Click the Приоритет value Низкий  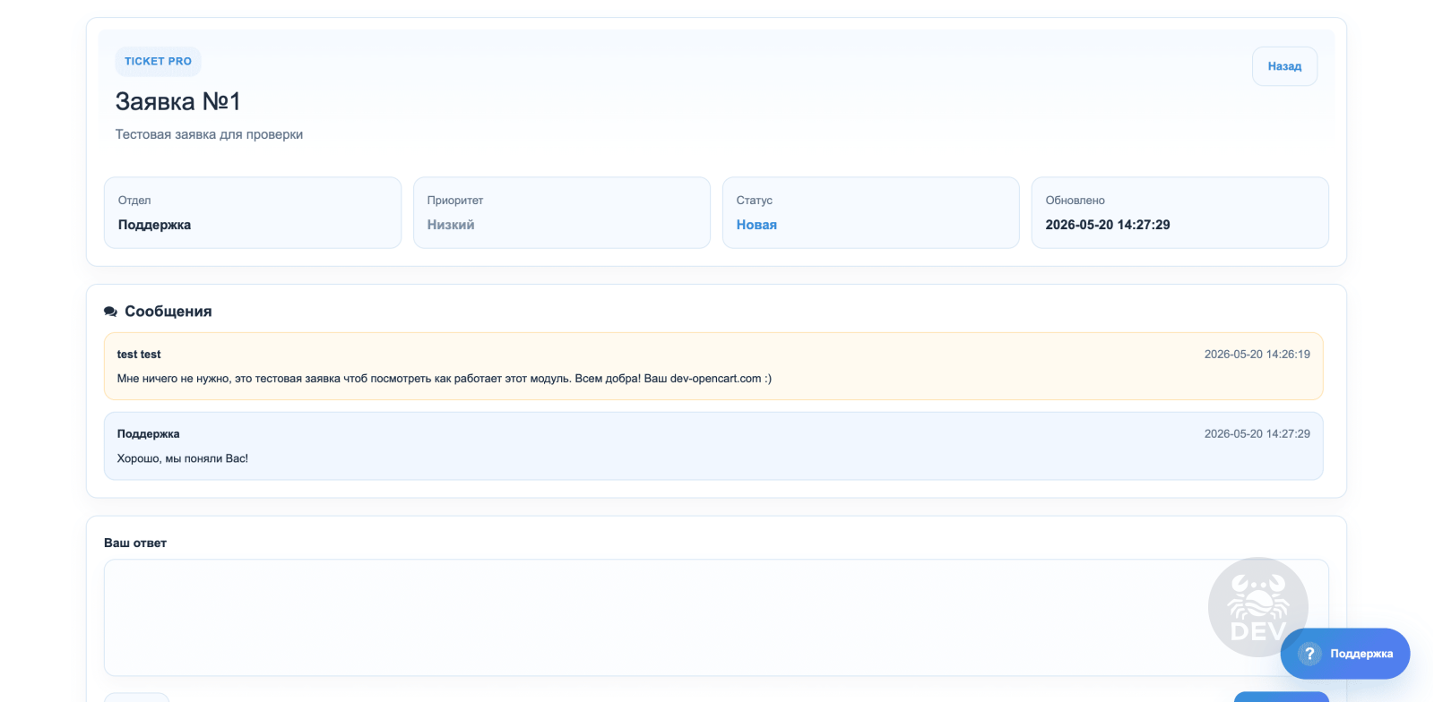click(x=451, y=225)
